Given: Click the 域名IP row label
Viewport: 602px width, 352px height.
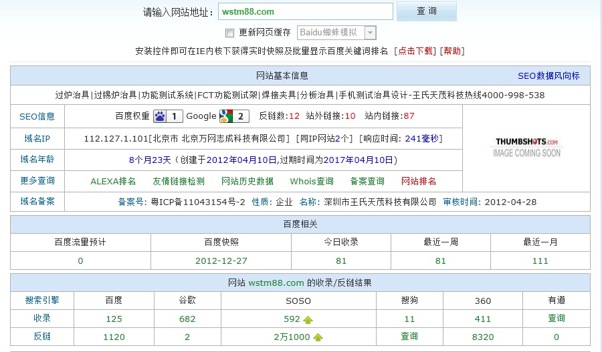Looking at the screenshot, I should click(x=37, y=138).
